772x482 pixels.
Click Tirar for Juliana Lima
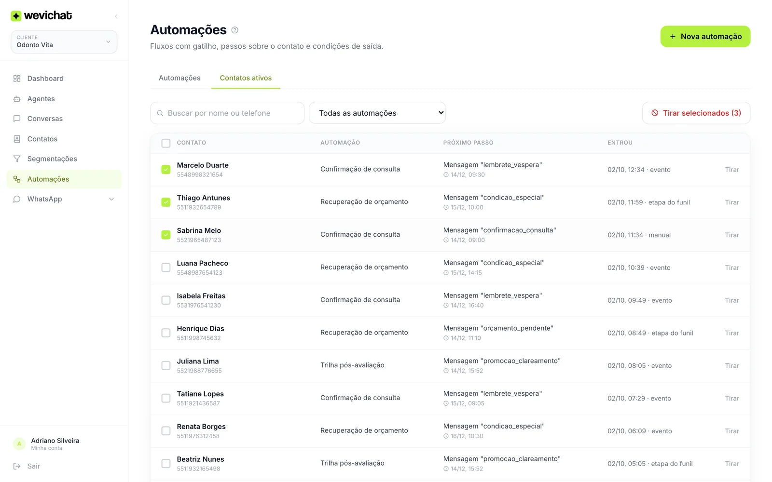pyautogui.click(x=732, y=366)
